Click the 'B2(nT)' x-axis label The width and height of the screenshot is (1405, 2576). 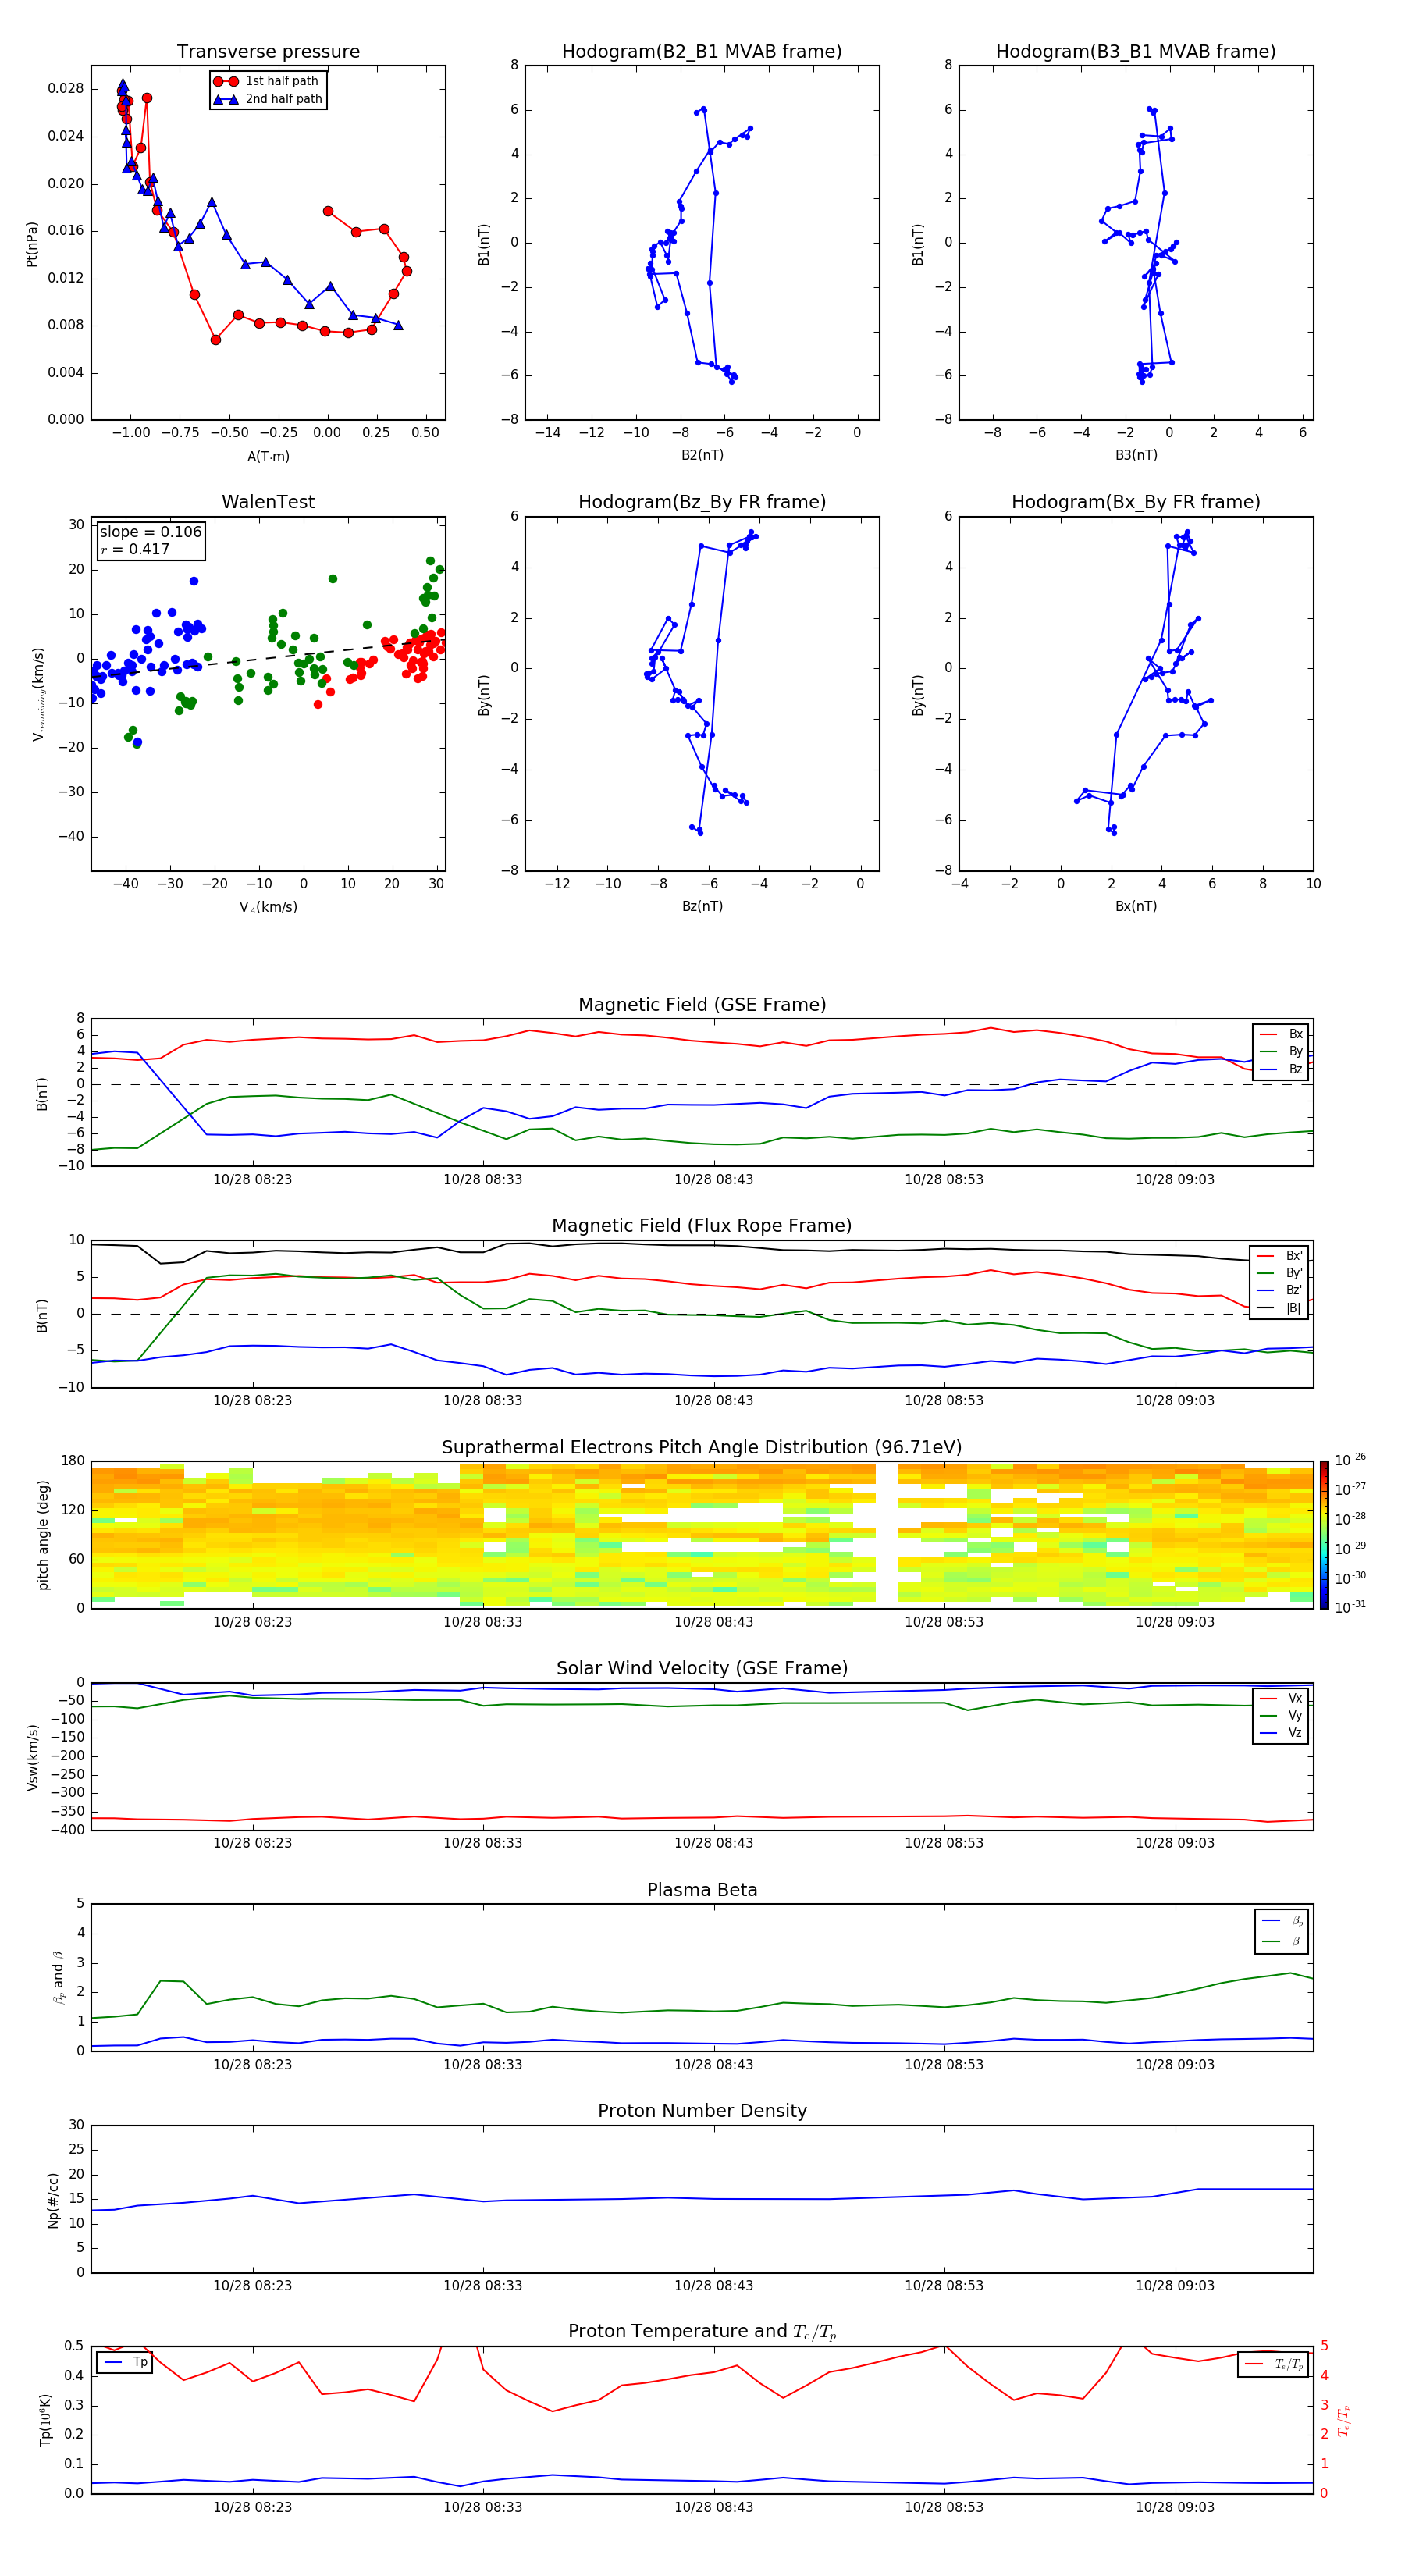point(702,455)
